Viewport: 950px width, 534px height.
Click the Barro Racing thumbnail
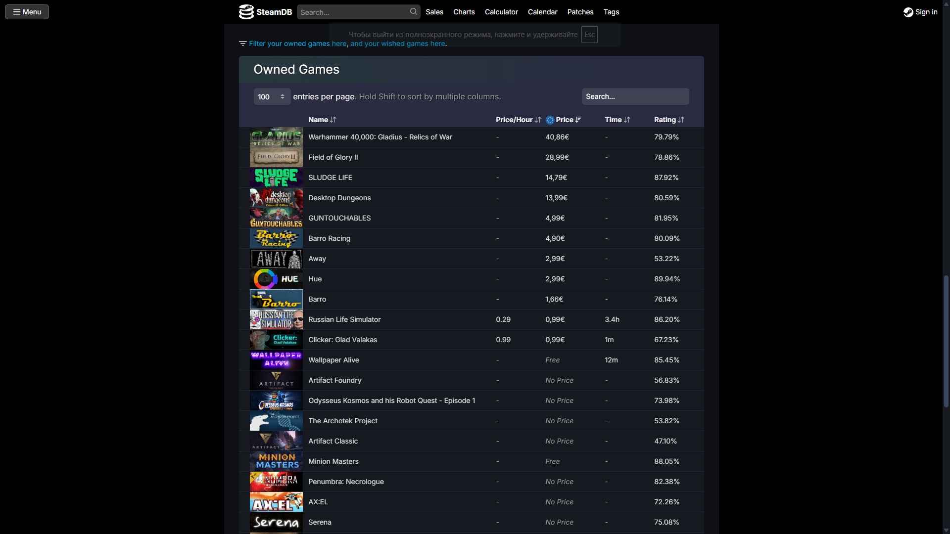tap(276, 238)
